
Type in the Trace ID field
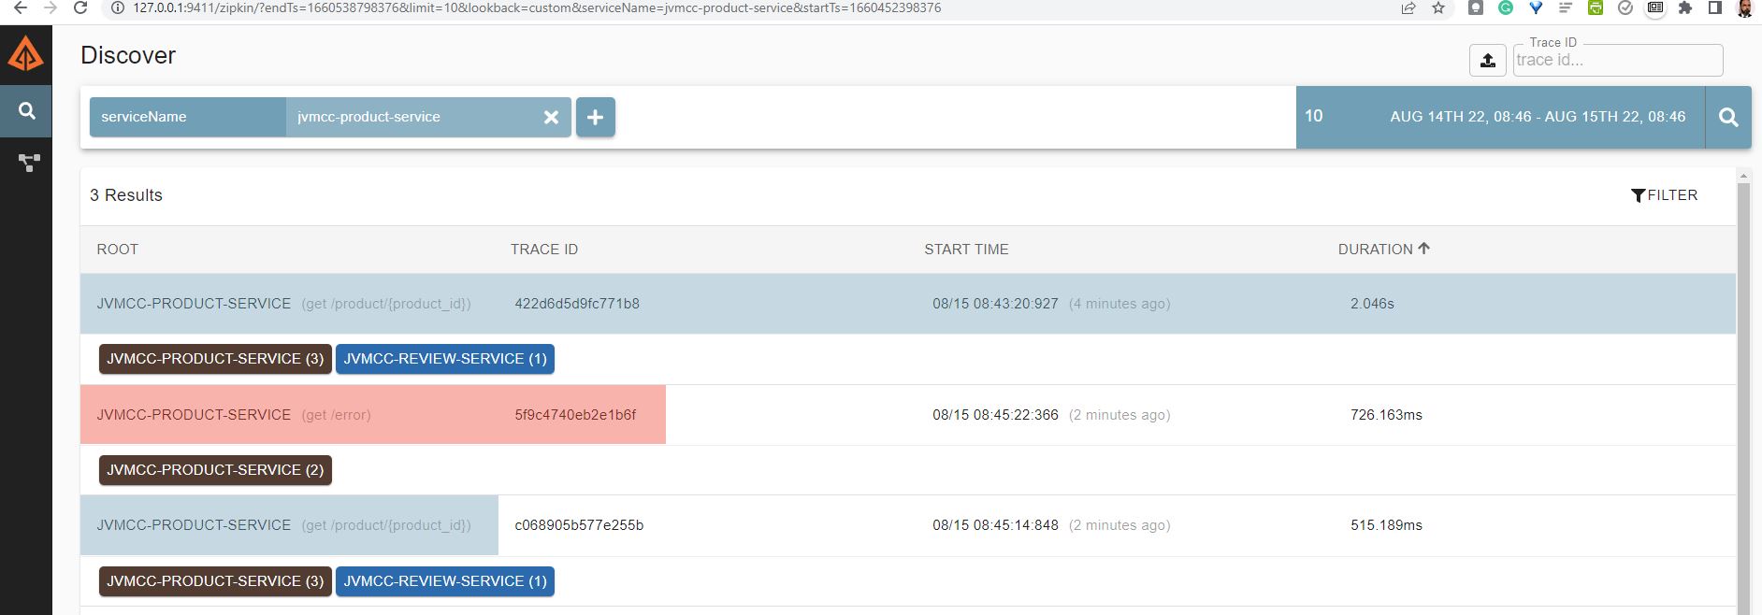(x=1616, y=61)
